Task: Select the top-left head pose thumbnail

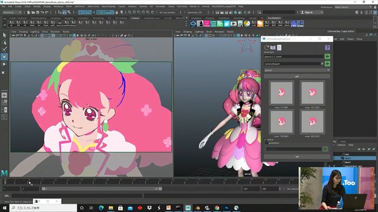Action: 281,93
